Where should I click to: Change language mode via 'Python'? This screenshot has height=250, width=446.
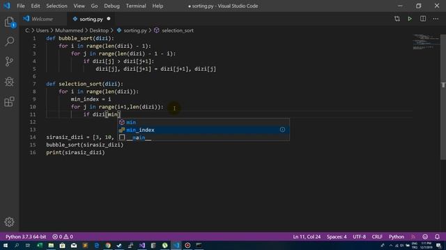click(x=397, y=237)
